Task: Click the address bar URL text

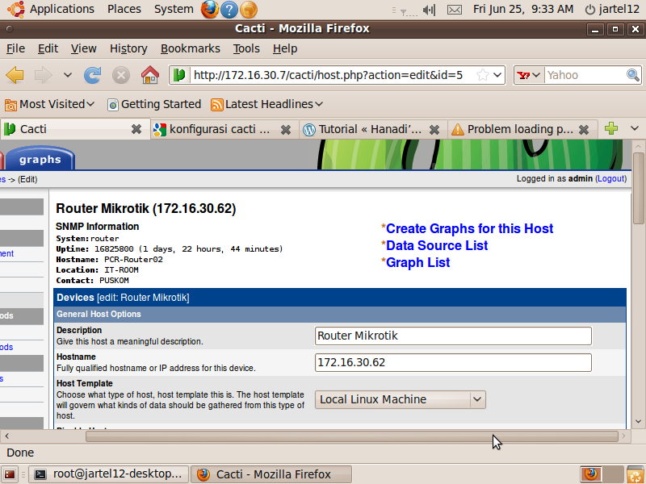Action: pos(328,75)
